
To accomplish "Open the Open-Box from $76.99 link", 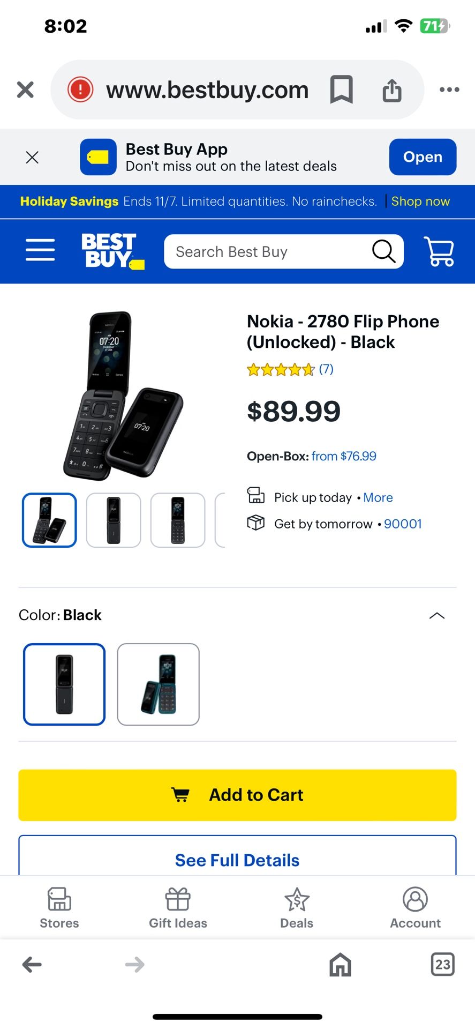I will pyautogui.click(x=344, y=456).
